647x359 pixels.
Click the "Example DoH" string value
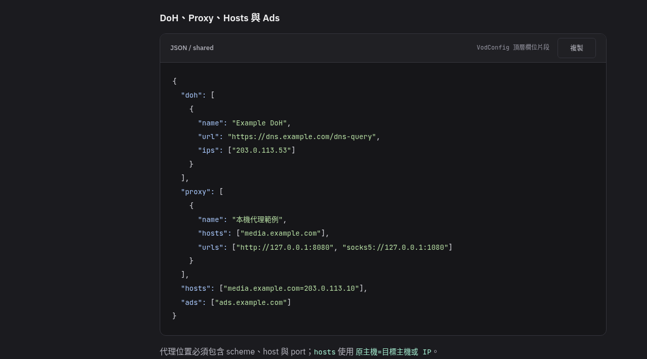click(259, 123)
